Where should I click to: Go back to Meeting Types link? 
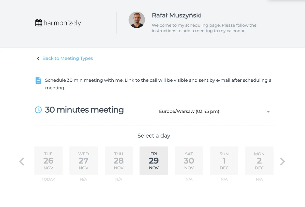pos(67,58)
